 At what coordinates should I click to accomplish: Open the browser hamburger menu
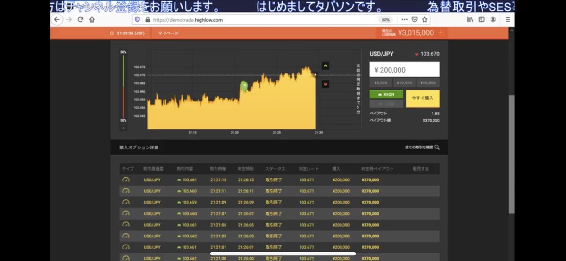(508, 20)
